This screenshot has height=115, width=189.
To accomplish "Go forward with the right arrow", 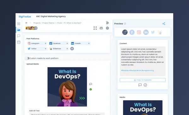I will coord(30,23).
